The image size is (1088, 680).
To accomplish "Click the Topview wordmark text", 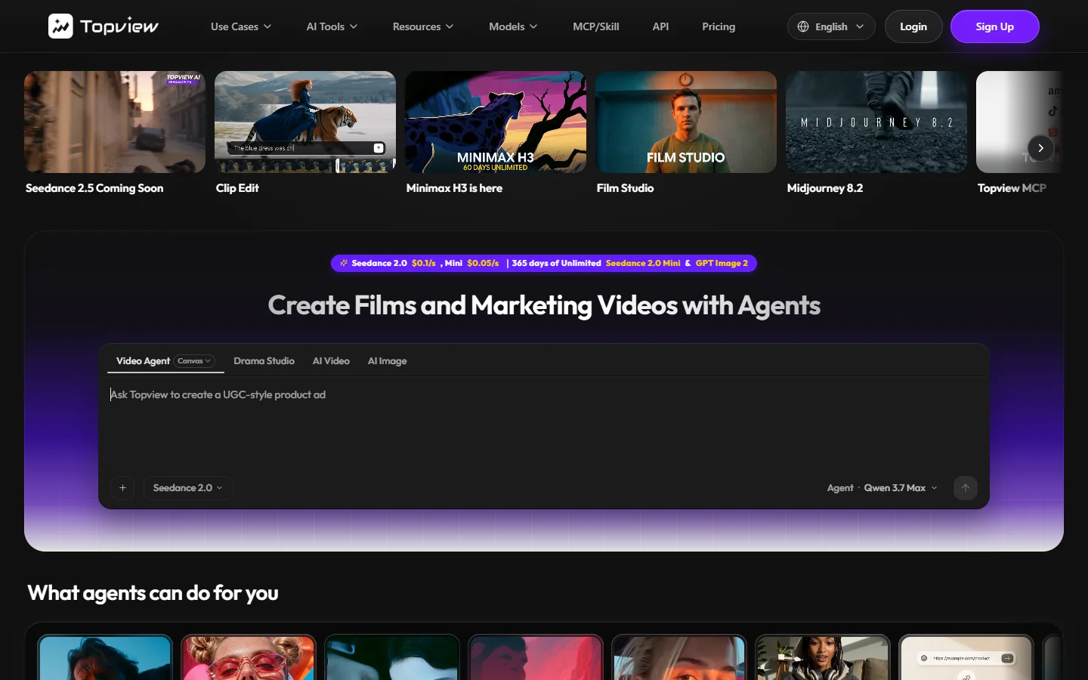I will pyautogui.click(x=119, y=26).
